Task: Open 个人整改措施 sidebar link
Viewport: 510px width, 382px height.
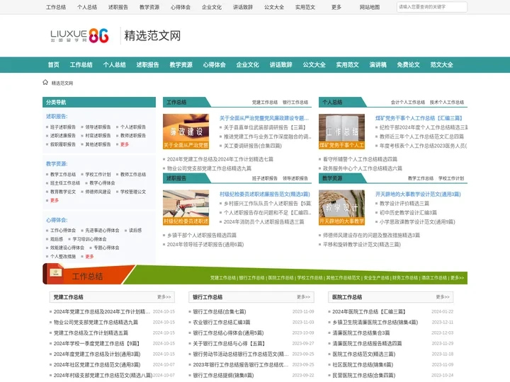Action: 63,256
